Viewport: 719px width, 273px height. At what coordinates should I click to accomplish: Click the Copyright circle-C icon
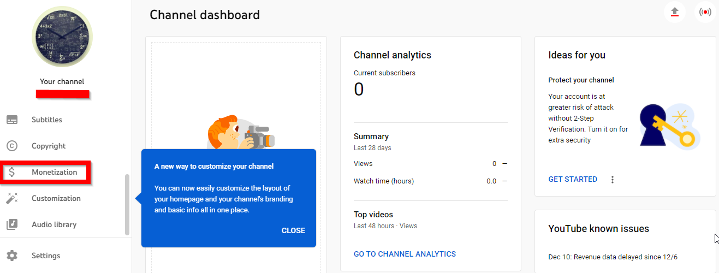click(x=12, y=146)
